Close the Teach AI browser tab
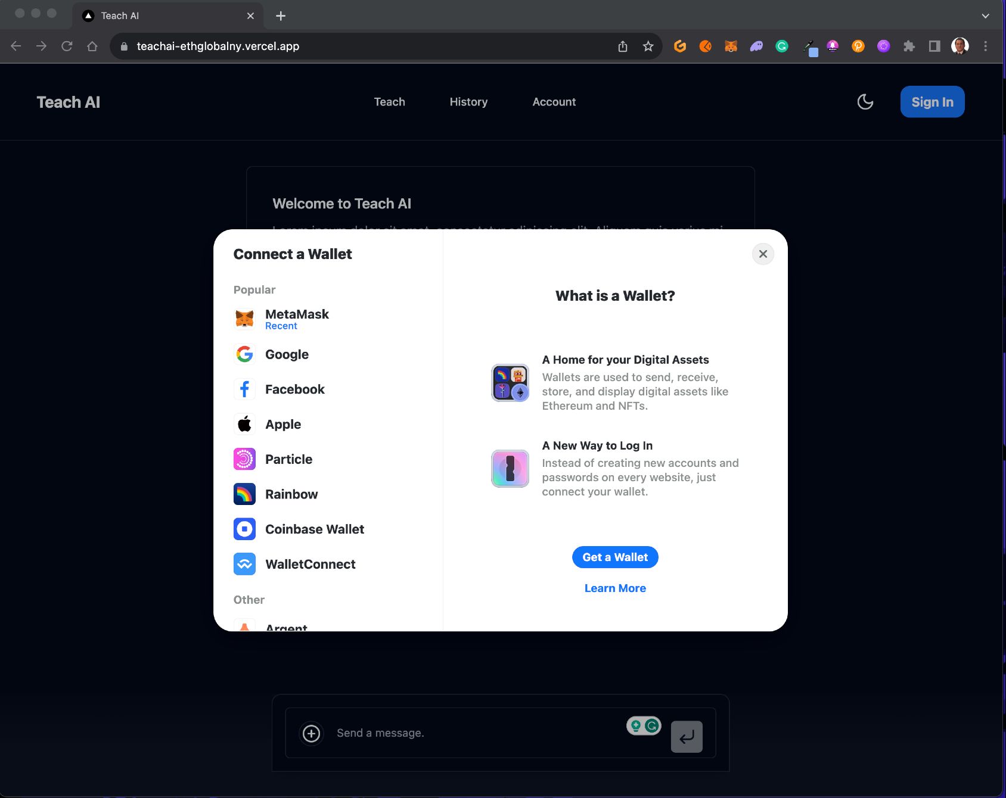Viewport: 1006px width, 798px height. (250, 16)
